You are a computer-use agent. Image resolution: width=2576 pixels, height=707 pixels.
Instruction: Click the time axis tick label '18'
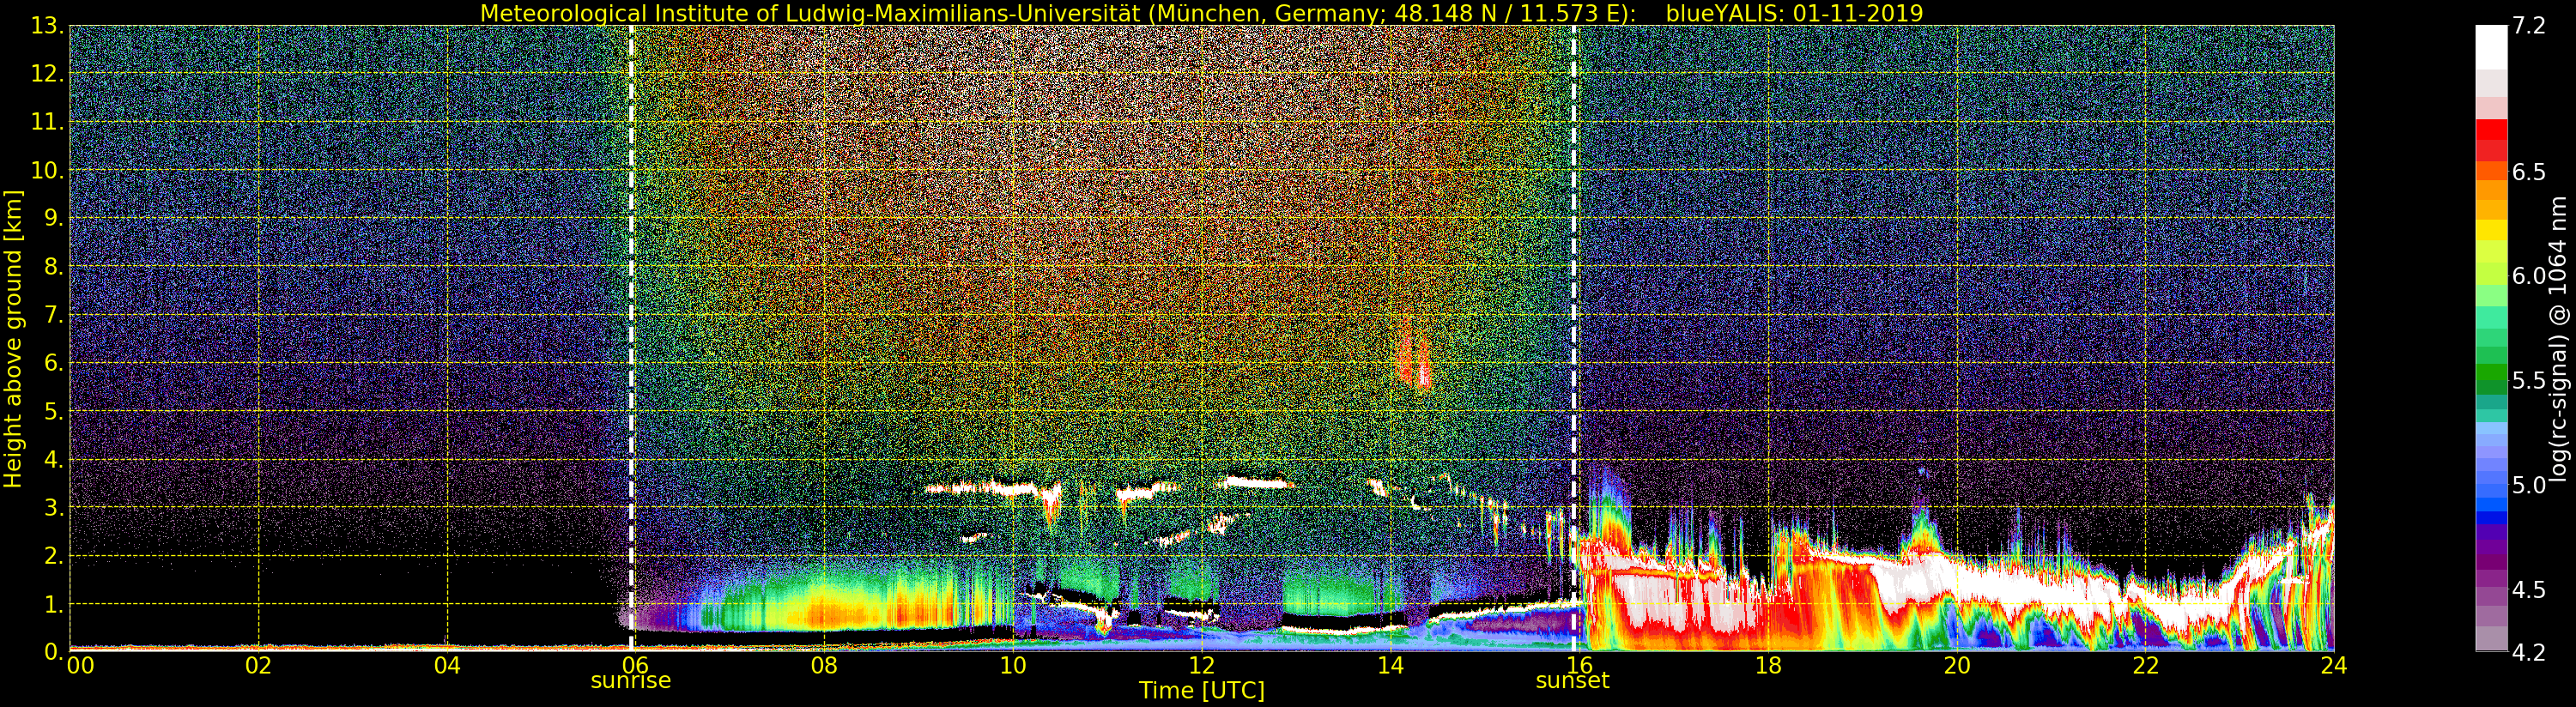1768,666
